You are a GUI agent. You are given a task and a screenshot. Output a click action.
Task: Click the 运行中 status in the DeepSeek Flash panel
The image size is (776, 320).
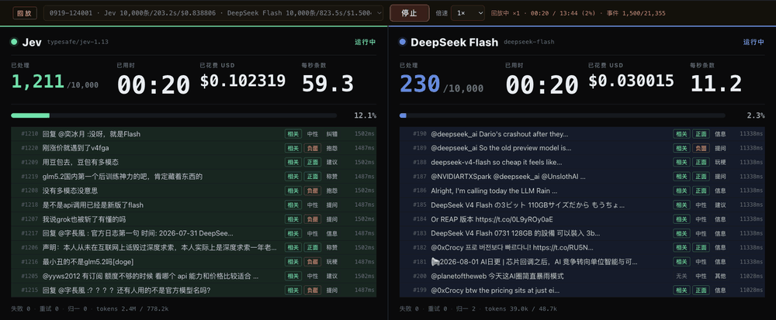click(753, 43)
